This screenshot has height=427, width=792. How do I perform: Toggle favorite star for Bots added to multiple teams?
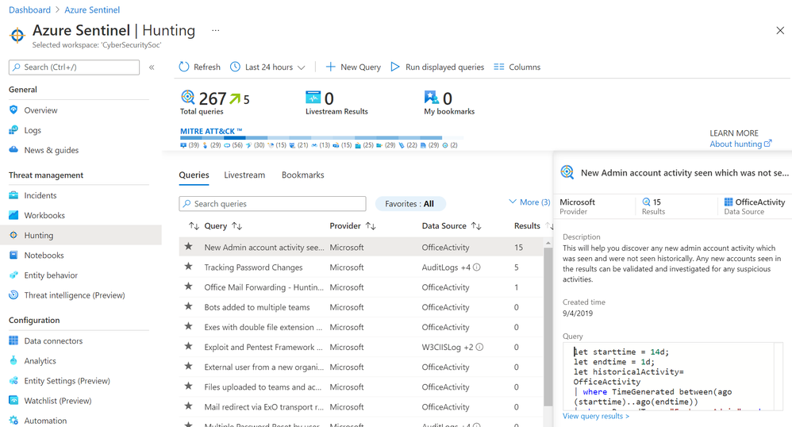(x=188, y=306)
